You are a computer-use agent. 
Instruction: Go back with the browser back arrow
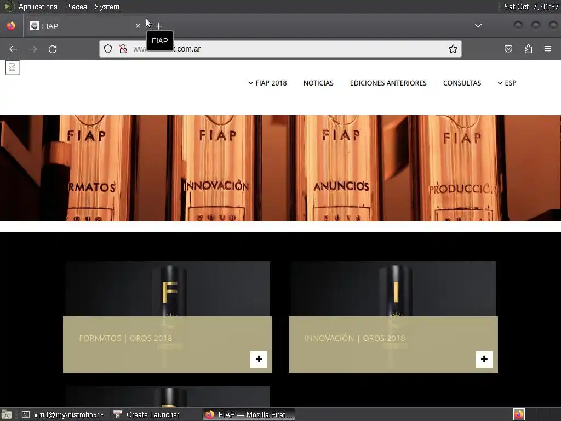click(x=13, y=49)
